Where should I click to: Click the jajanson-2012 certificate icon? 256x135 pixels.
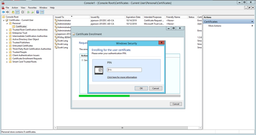(x=56, y=34)
